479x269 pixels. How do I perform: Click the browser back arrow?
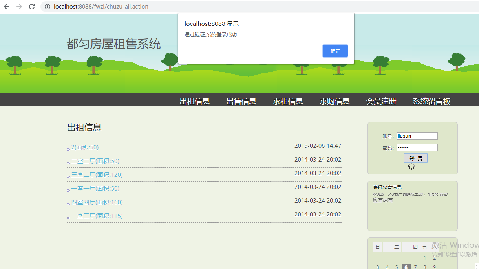coord(7,7)
